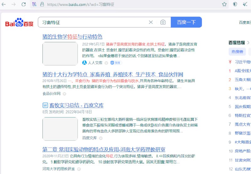
Task: Open hot search item 4 starting 东北前首
Action: [x=243, y=98]
